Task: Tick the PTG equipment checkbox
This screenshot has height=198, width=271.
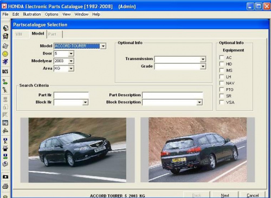Action: pyautogui.click(x=222, y=89)
